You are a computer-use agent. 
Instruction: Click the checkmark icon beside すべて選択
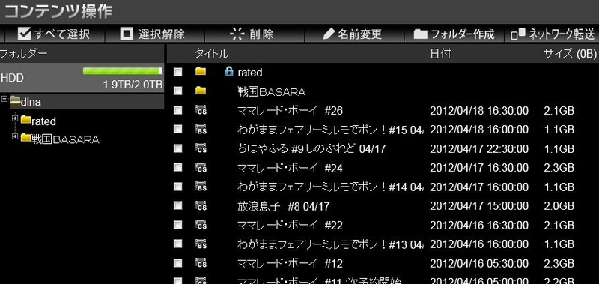click(x=25, y=34)
